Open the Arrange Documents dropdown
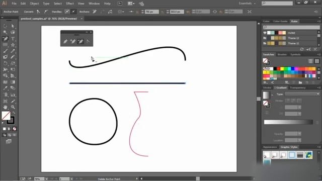Viewport: 322px width, 181px height. (x=131, y=4)
